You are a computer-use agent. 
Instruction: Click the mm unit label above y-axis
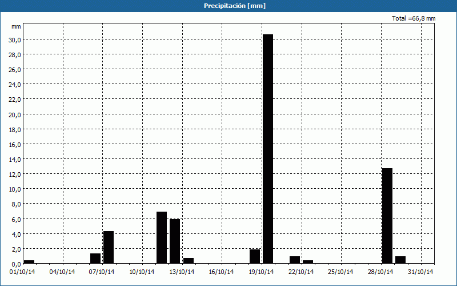click(16, 26)
